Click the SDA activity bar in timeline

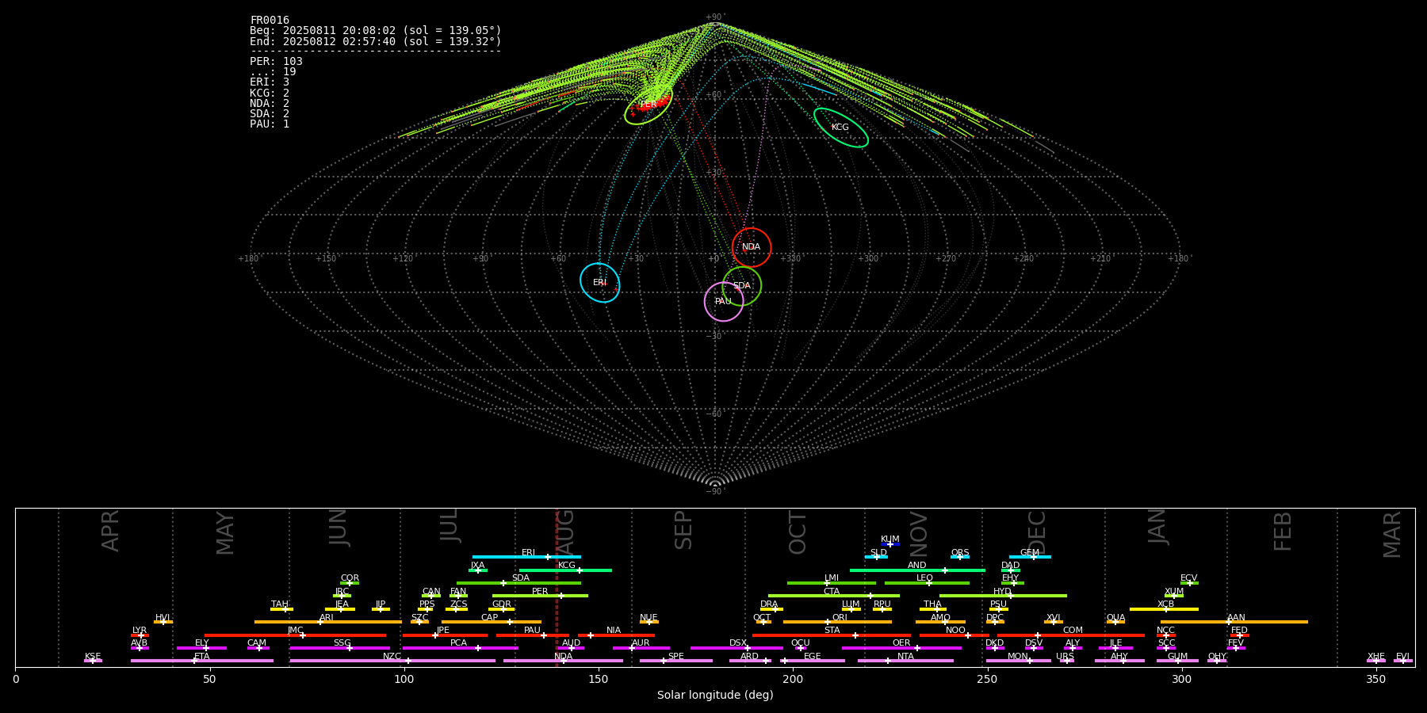[x=518, y=583]
